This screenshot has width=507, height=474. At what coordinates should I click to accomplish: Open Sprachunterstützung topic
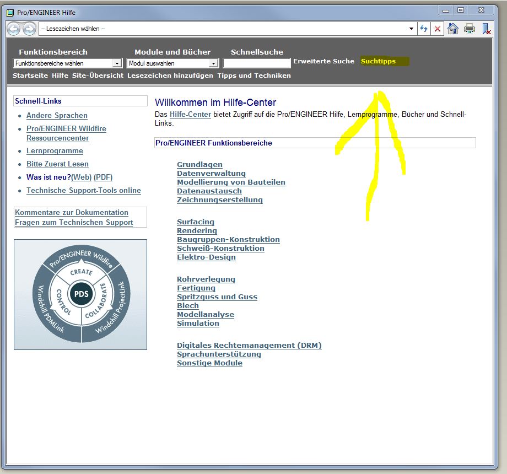click(219, 354)
